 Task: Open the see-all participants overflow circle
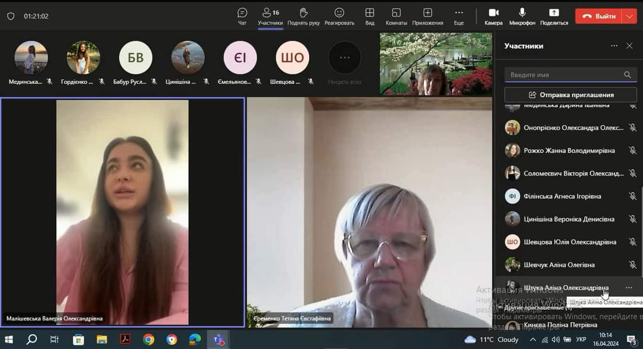[345, 57]
